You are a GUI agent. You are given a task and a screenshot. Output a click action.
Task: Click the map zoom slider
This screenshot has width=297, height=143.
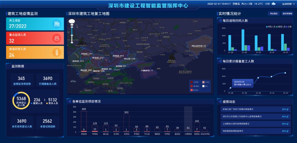click(x=72, y=34)
